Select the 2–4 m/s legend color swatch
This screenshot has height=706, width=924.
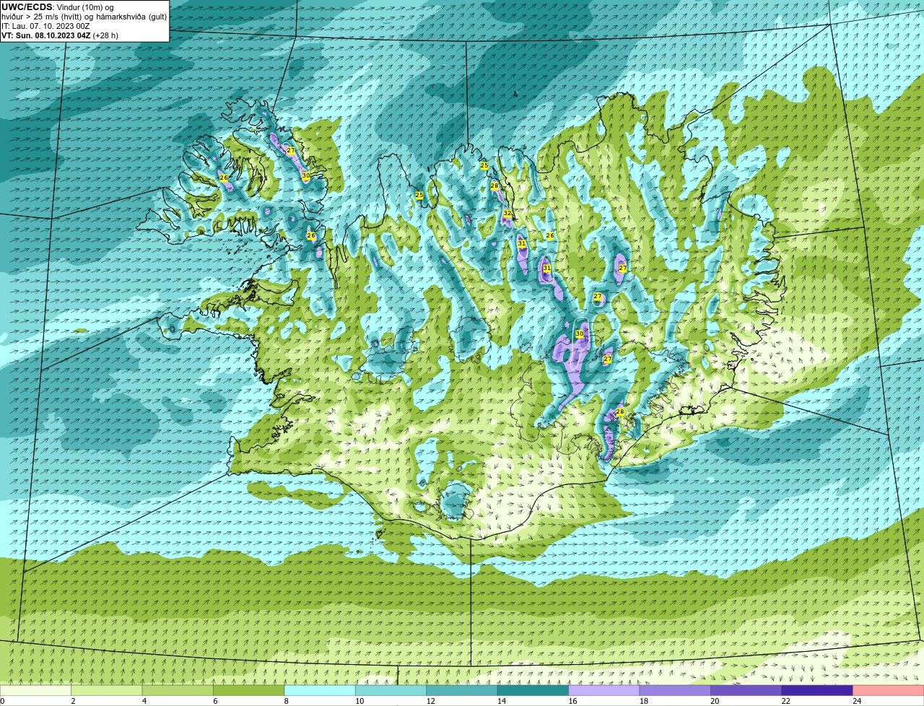[108, 691]
